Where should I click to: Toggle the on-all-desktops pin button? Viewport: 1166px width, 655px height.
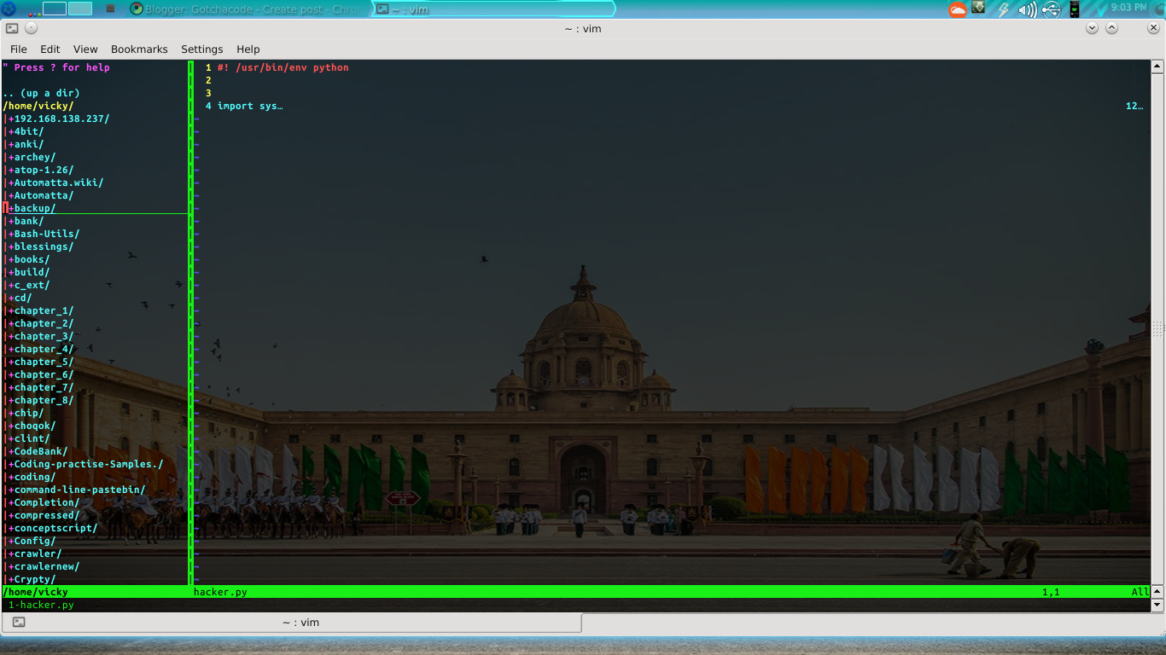[x=31, y=28]
